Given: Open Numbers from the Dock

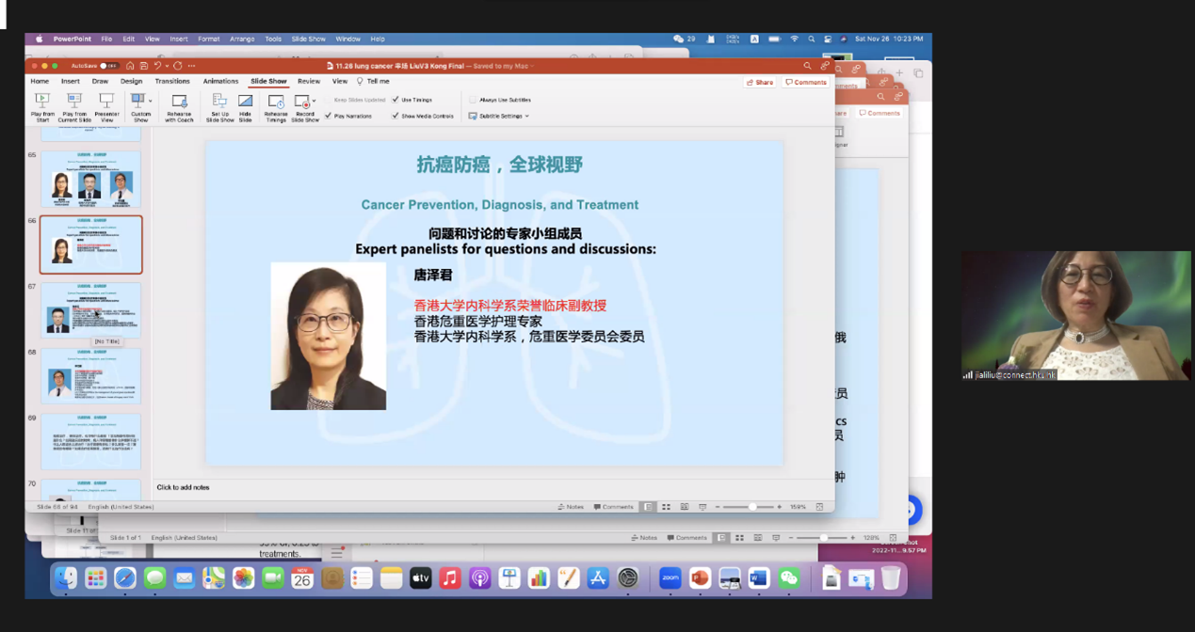Looking at the screenshot, I should coord(539,578).
